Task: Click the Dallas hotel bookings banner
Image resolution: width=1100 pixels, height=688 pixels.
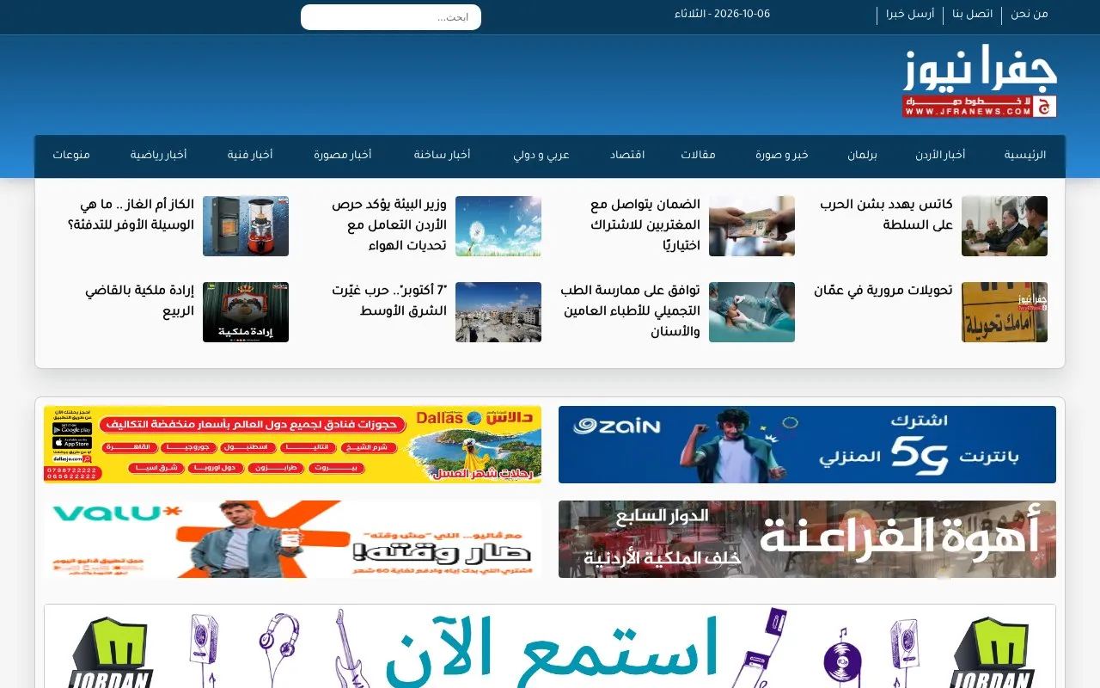Action: coord(292,445)
